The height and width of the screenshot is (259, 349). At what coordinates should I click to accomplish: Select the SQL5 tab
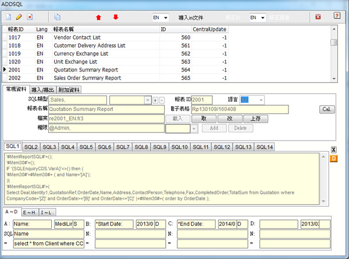86,147
